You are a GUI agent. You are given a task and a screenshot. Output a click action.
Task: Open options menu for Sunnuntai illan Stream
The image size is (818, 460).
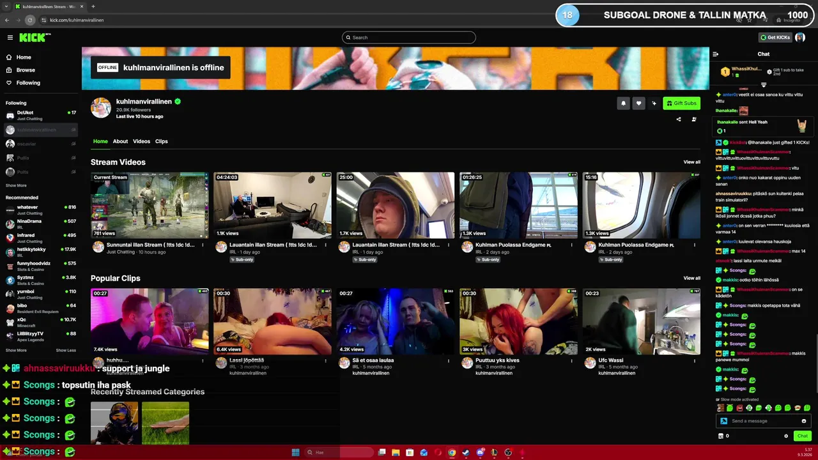(203, 245)
